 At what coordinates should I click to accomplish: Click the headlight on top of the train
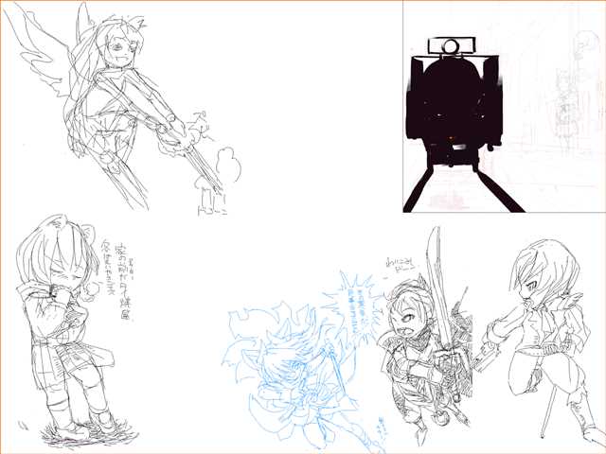tap(452, 45)
